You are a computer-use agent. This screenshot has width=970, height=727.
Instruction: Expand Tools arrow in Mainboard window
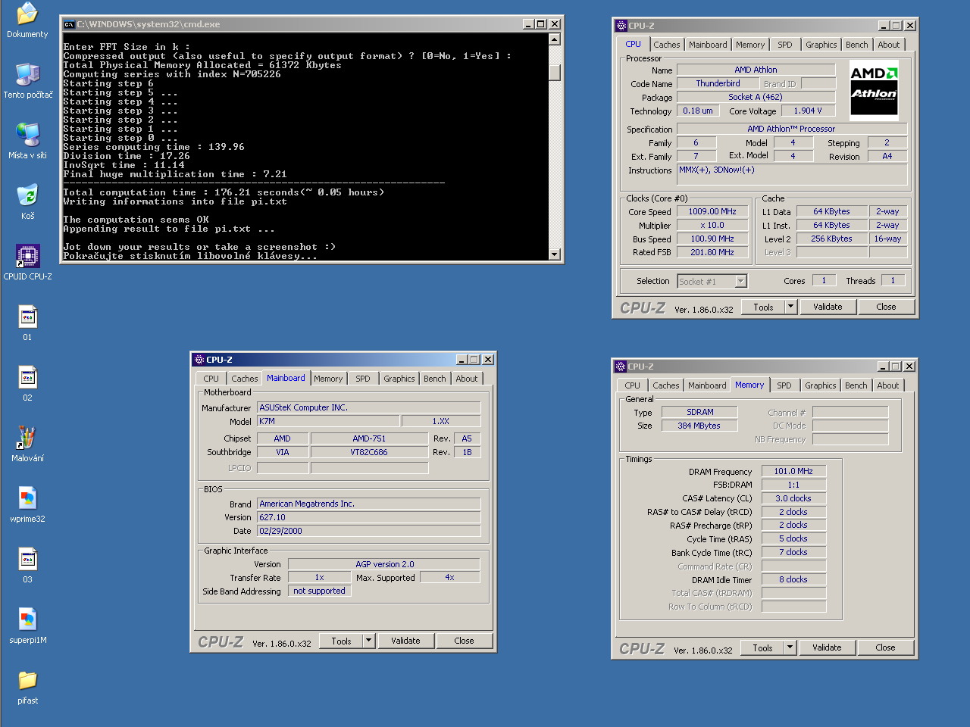[x=368, y=641]
